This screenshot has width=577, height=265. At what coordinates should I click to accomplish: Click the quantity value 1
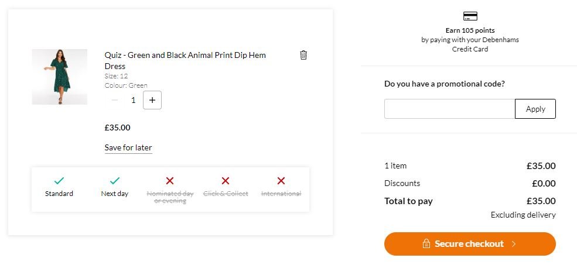pyautogui.click(x=133, y=100)
